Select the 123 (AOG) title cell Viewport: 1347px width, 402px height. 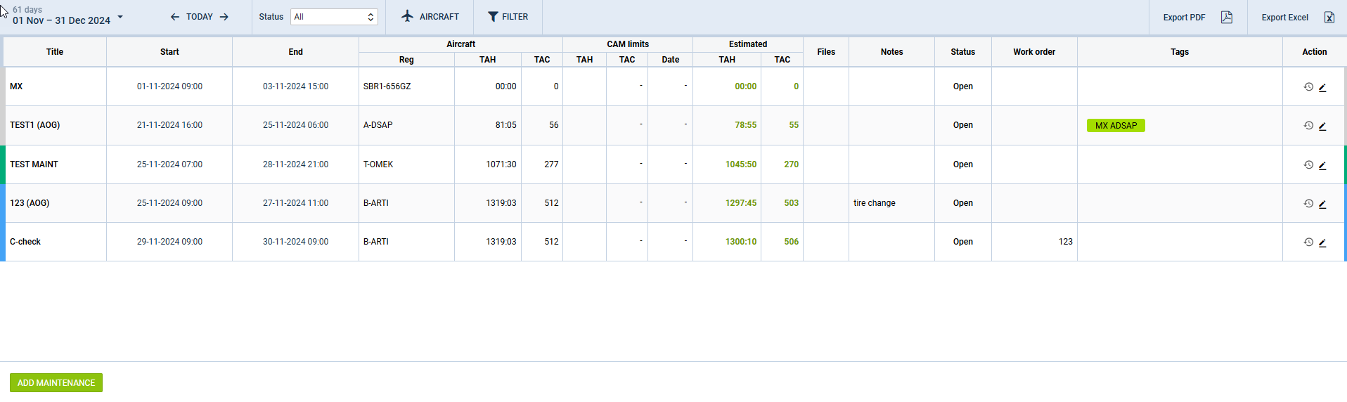point(56,203)
